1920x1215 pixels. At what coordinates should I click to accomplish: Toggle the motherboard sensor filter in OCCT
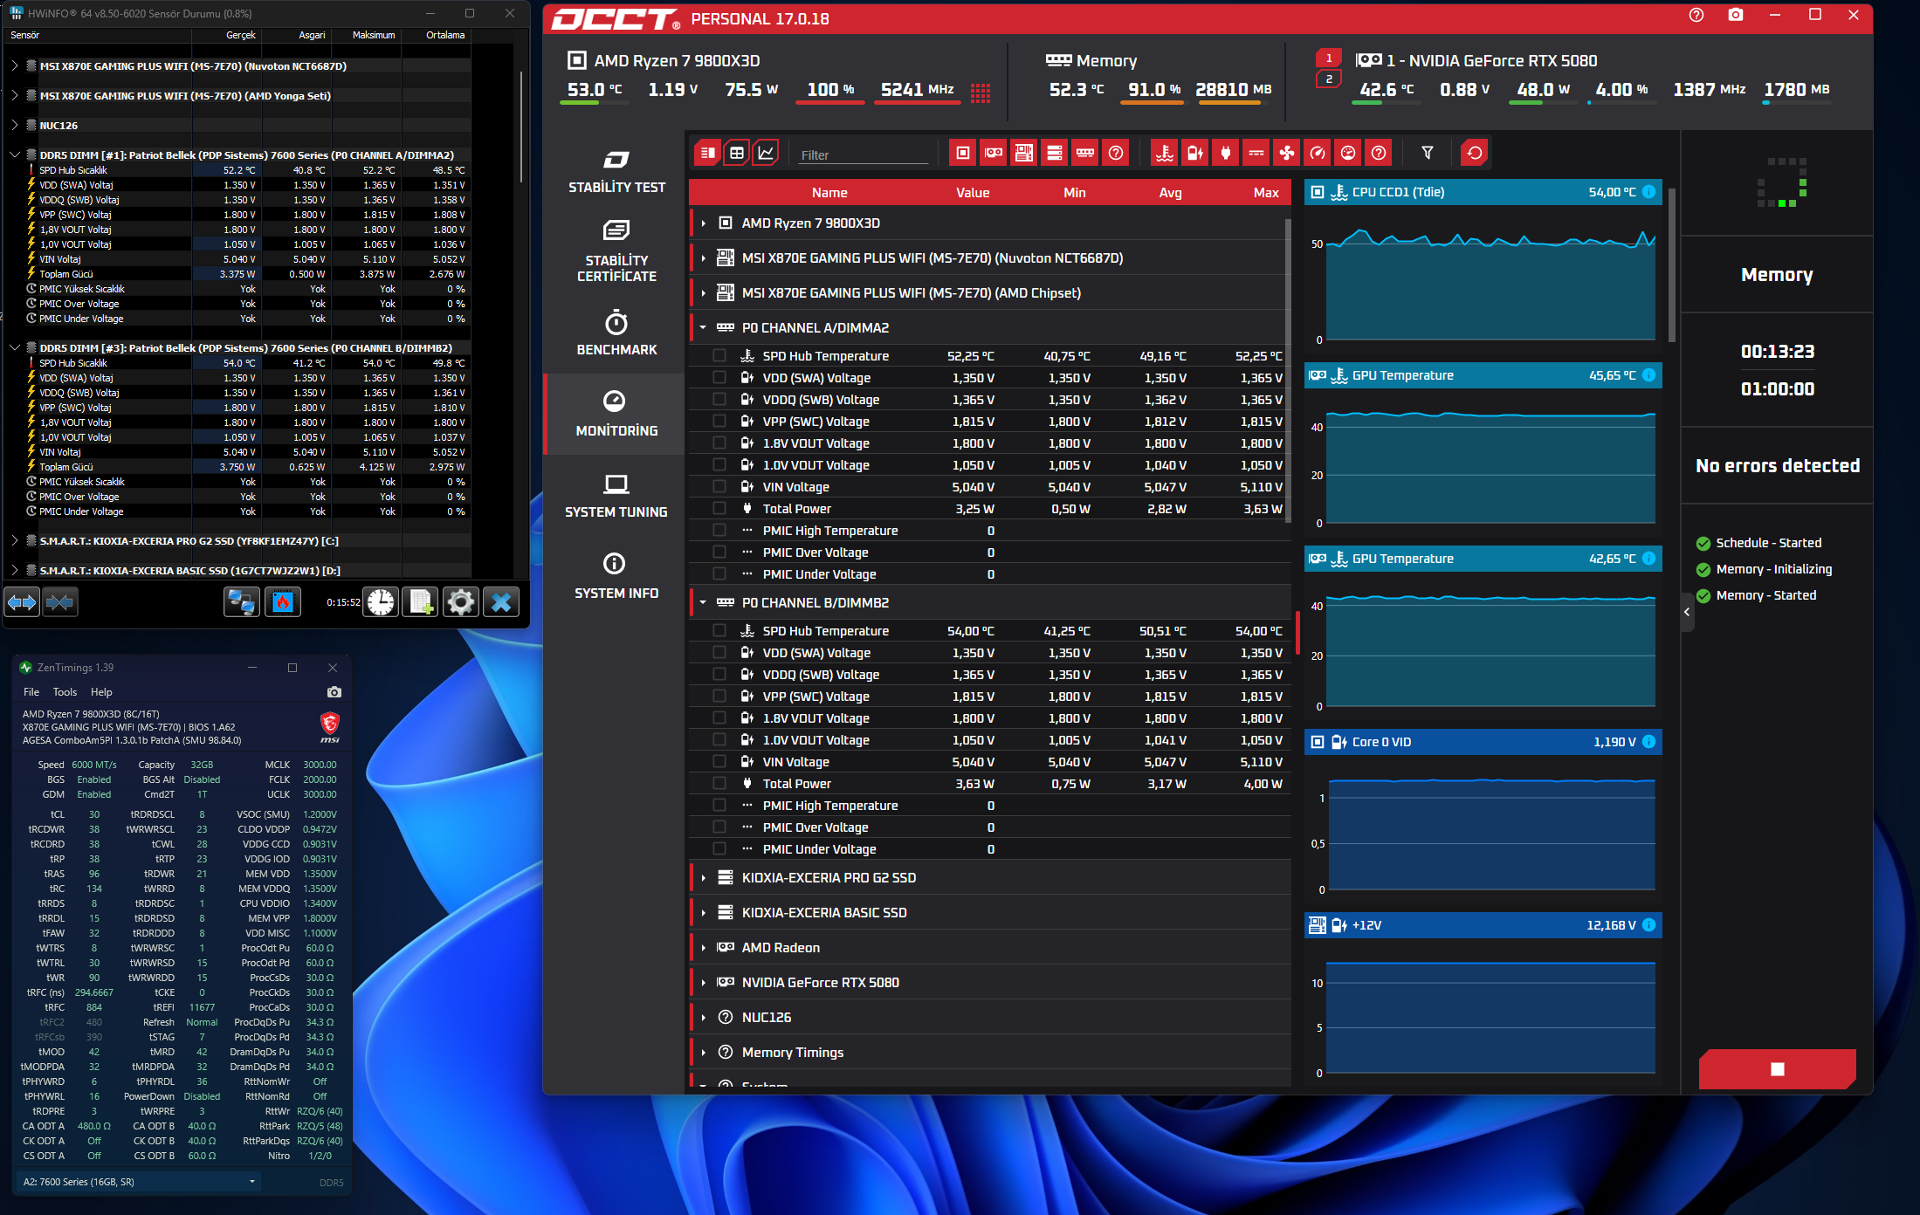pyautogui.click(x=1024, y=154)
